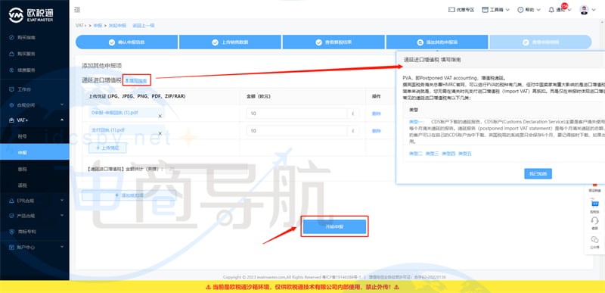Click the floating shopping cart icon
This screenshot has height=293, width=605.
pyautogui.click(x=594, y=204)
